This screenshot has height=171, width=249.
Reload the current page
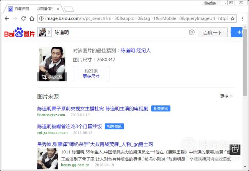click(x=23, y=18)
